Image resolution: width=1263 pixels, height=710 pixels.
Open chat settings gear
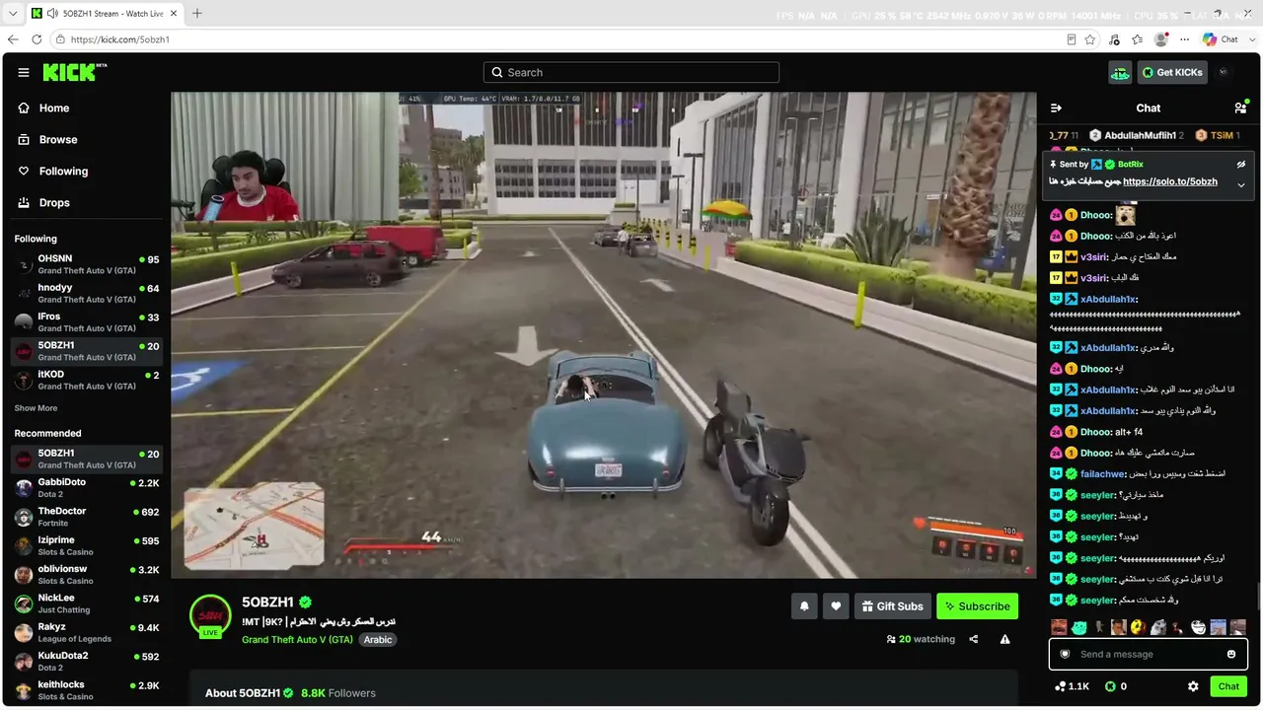[x=1193, y=686]
